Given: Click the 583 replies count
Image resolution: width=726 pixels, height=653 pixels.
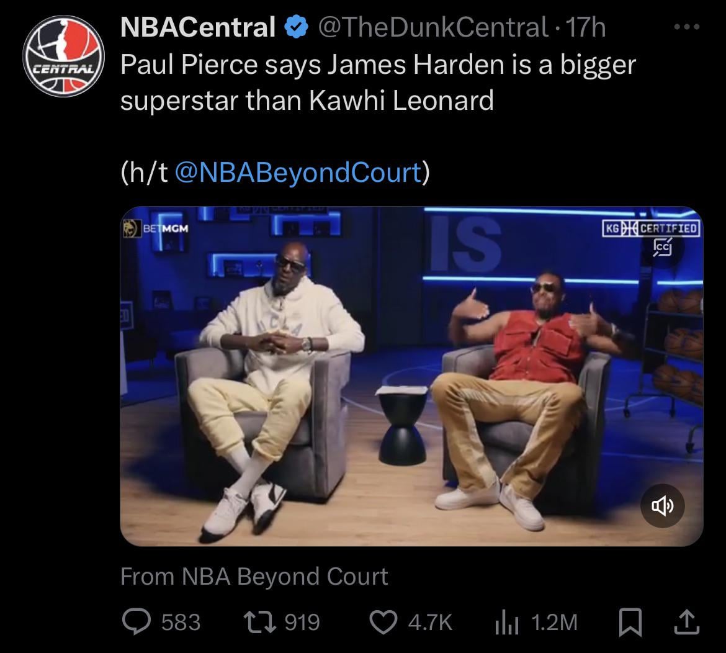Looking at the screenshot, I should pyautogui.click(x=181, y=622).
